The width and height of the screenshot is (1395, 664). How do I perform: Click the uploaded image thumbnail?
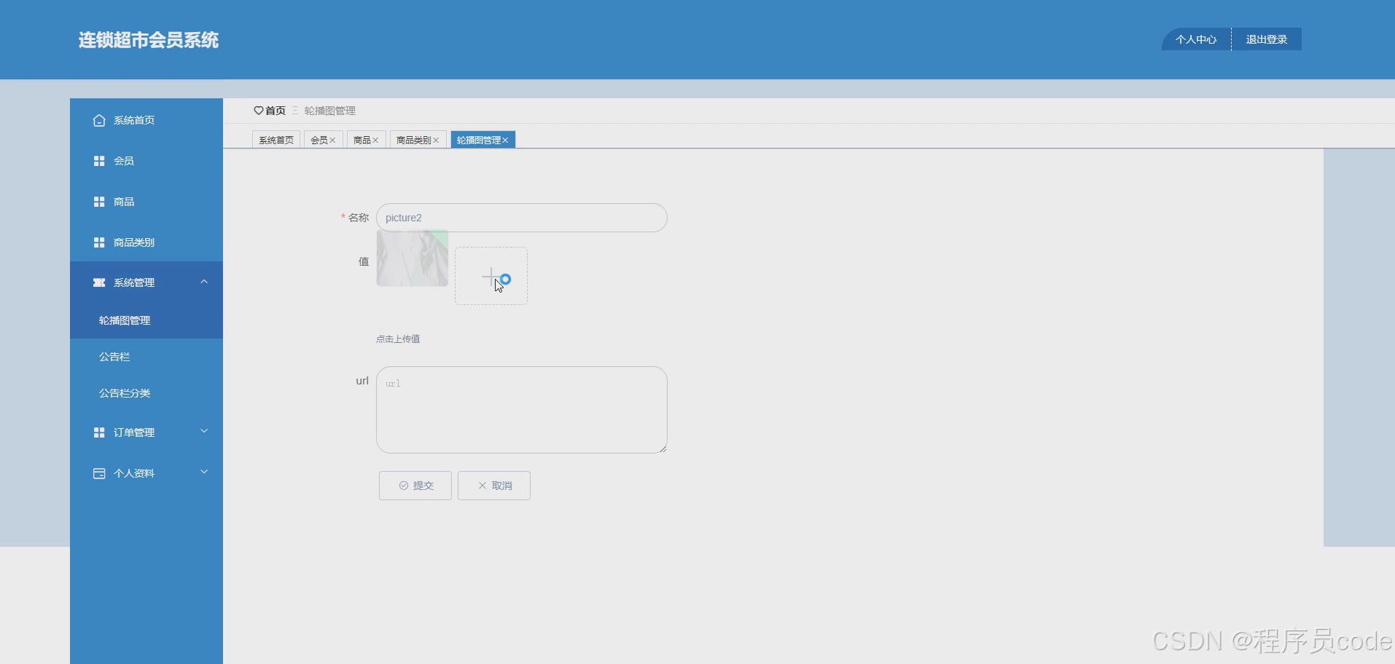point(413,258)
